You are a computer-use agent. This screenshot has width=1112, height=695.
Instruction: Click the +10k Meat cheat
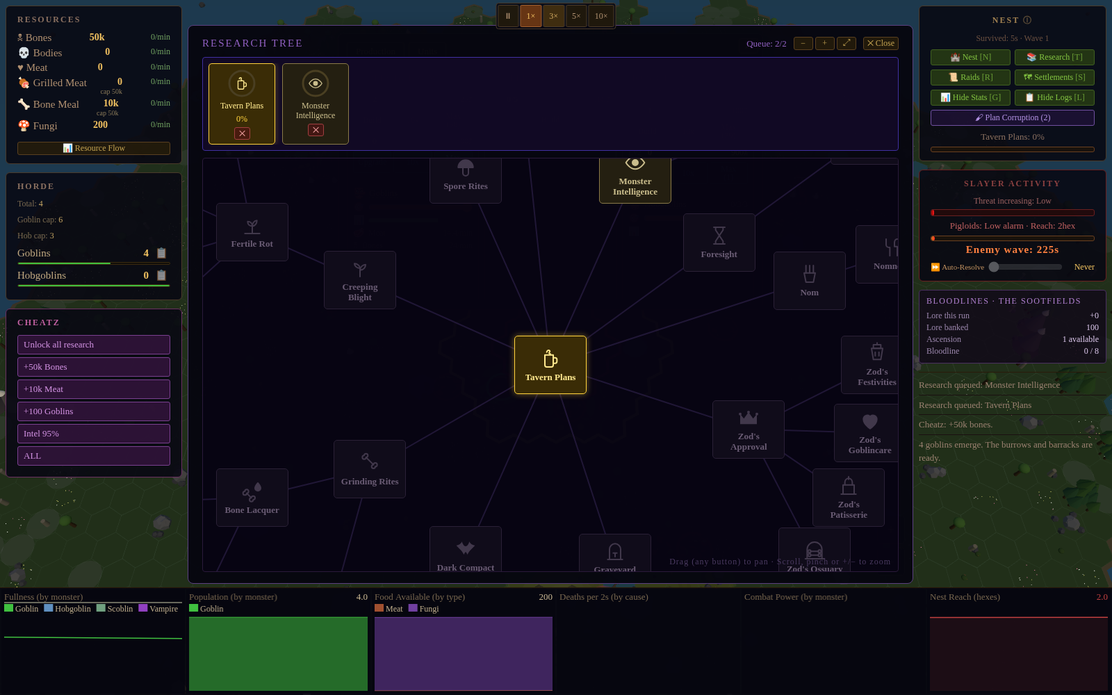(x=94, y=389)
